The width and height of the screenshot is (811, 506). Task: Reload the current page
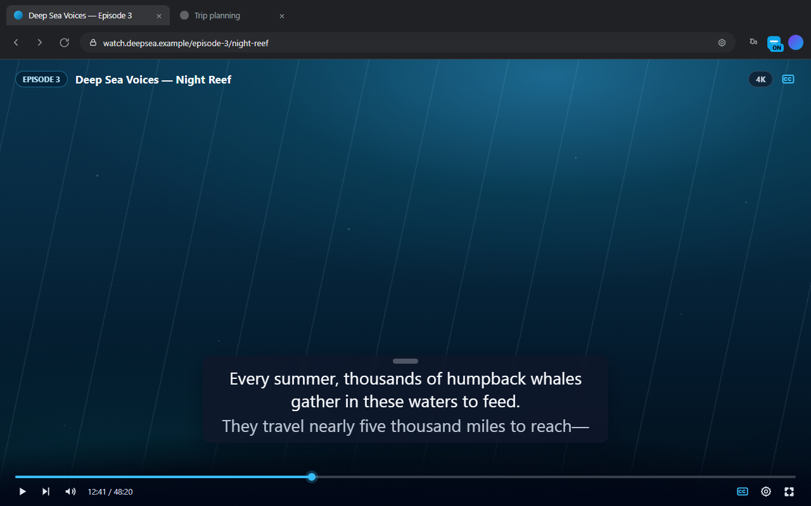pos(64,42)
